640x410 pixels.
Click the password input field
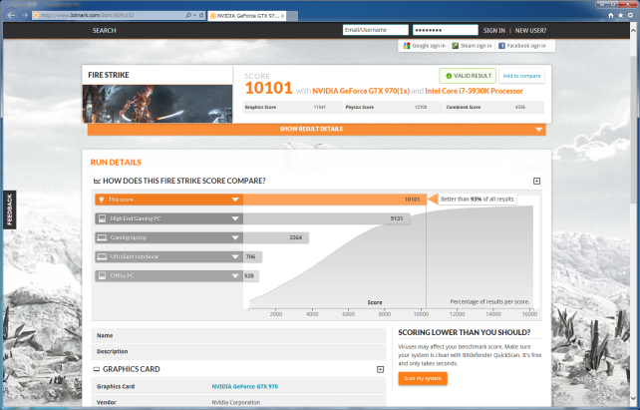pyautogui.click(x=446, y=30)
